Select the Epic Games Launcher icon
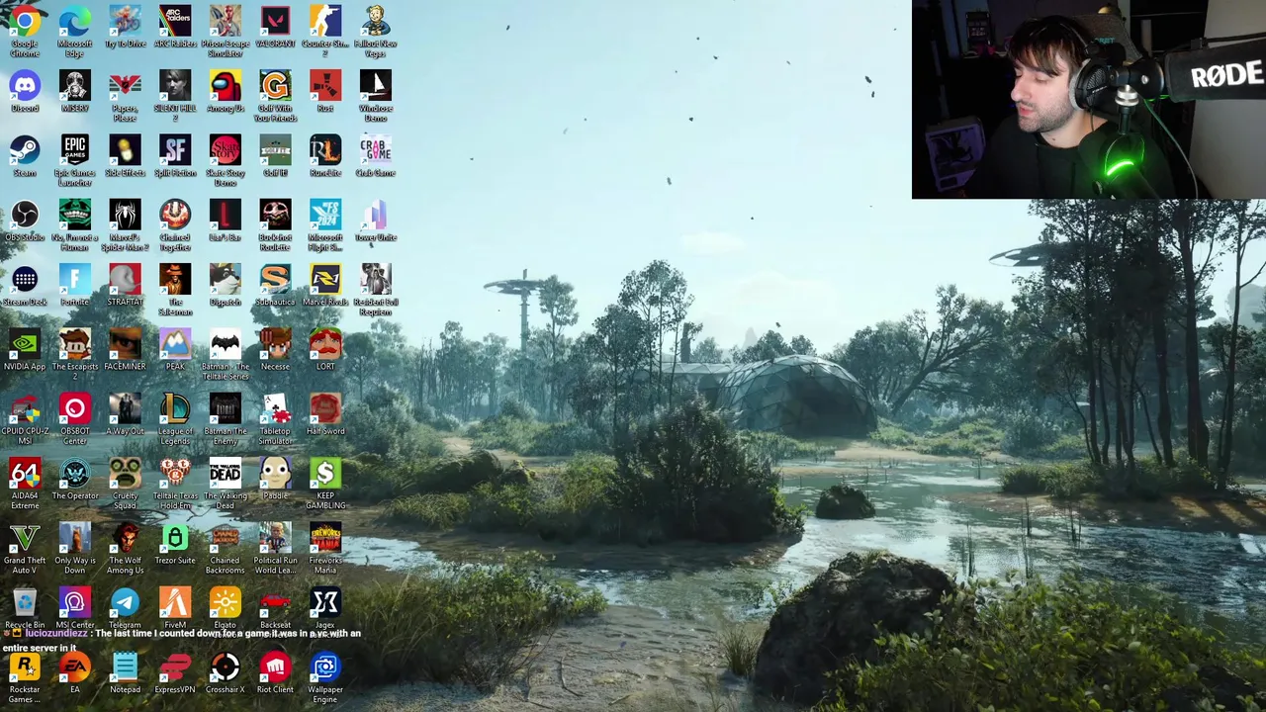The height and width of the screenshot is (712, 1266). click(74, 150)
